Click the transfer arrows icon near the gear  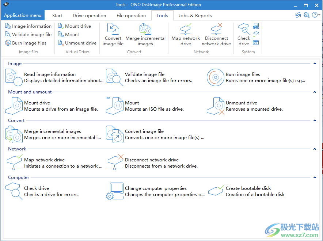coord(298,15)
